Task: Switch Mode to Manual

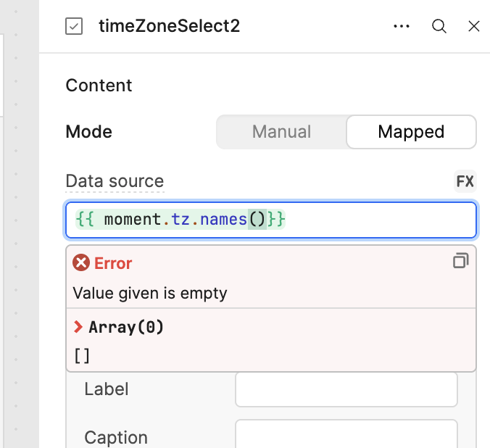Action: 281,132
